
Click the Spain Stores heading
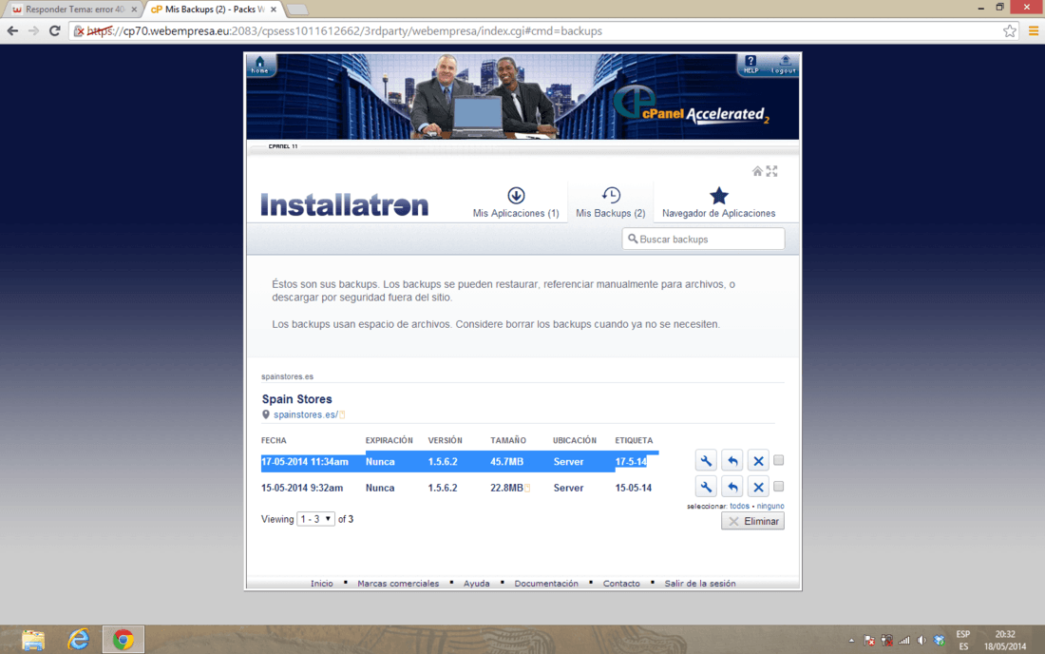(296, 398)
